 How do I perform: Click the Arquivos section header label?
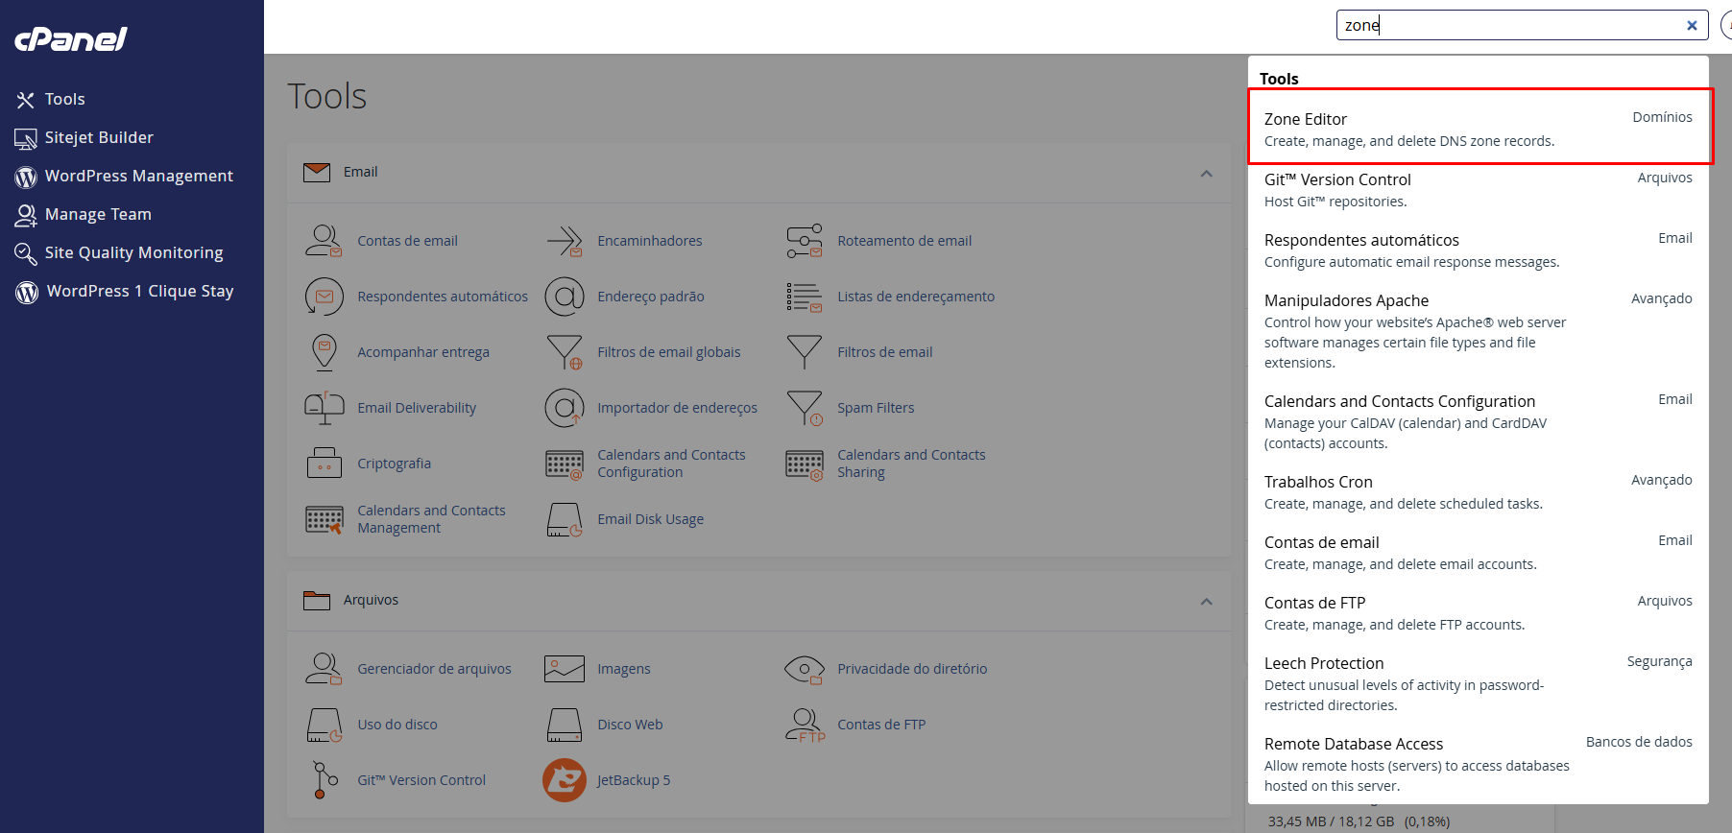(x=371, y=600)
